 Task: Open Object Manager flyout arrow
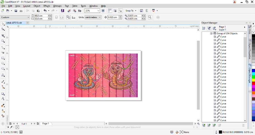coord(244,27)
